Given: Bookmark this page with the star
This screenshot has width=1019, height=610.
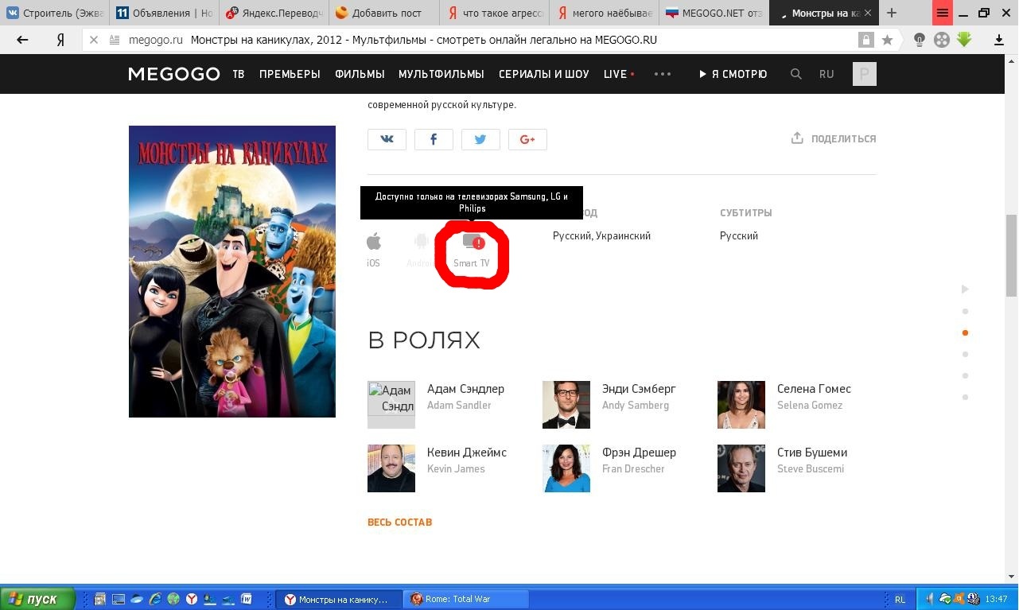Looking at the screenshot, I should [887, 40].
